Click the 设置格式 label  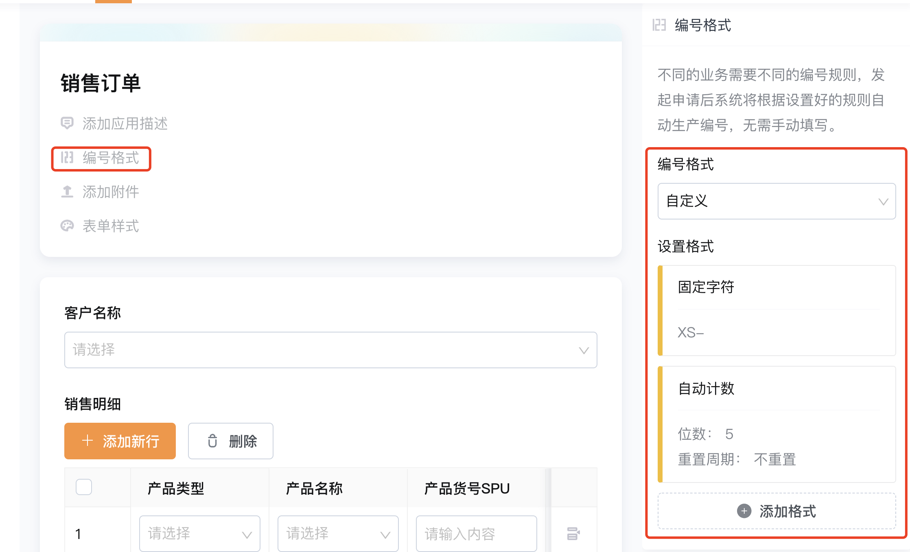point(686,246)
